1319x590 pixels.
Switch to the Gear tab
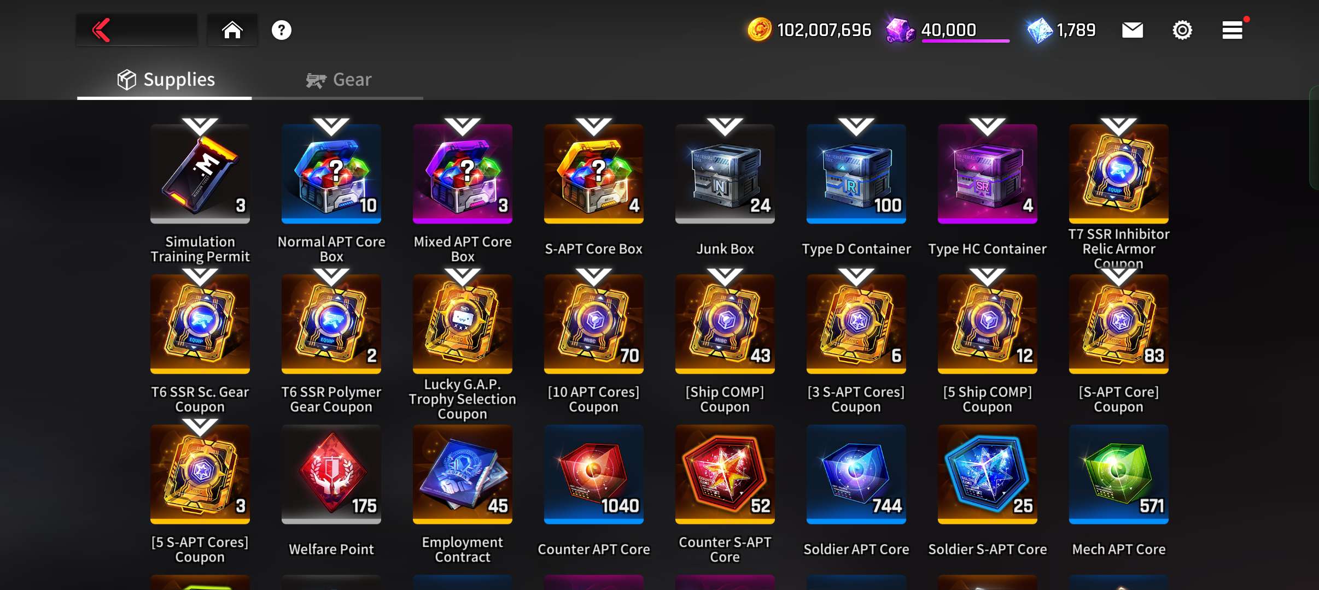[x=338, y=80]
